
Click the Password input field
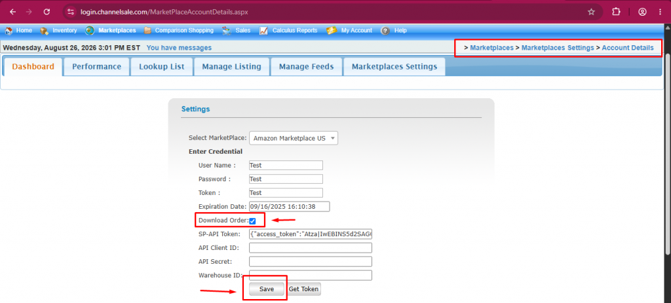(x=286, y=179)
